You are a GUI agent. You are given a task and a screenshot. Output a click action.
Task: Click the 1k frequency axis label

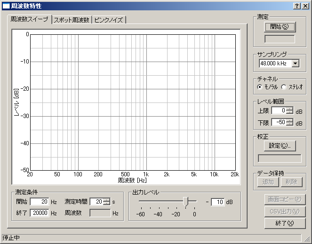146,174
